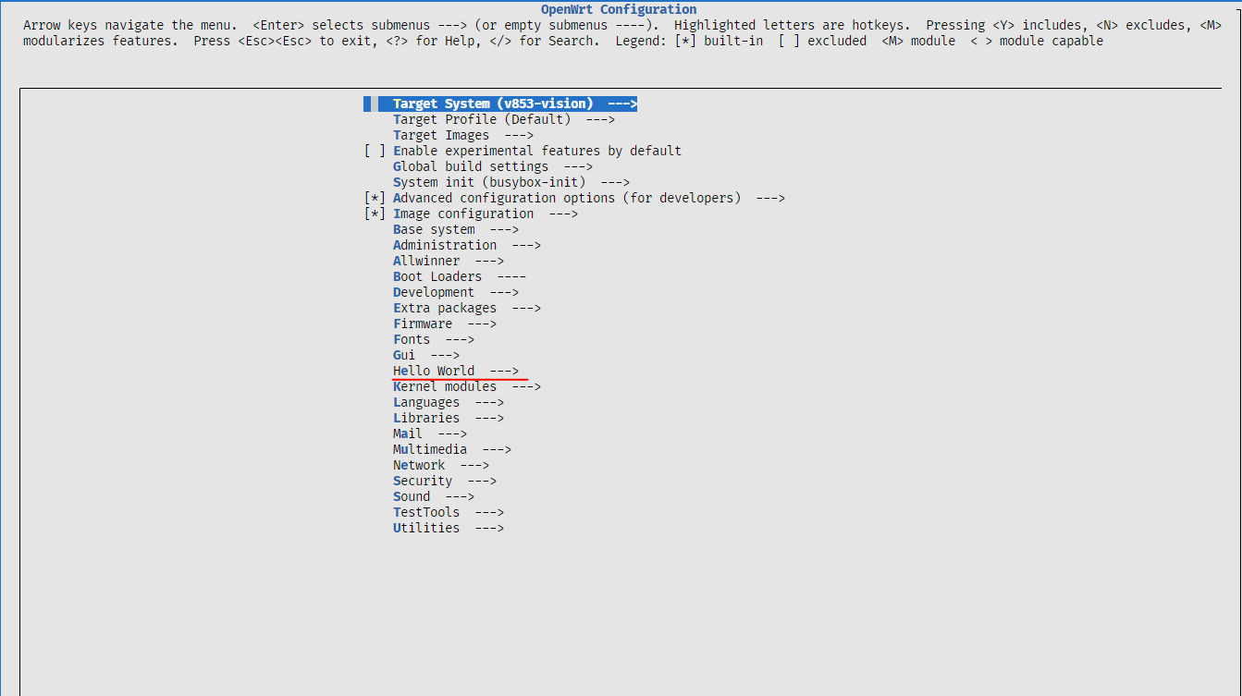Open the Base system submenu
This screenshot has height=696, width=1242.
pos(434,229)
